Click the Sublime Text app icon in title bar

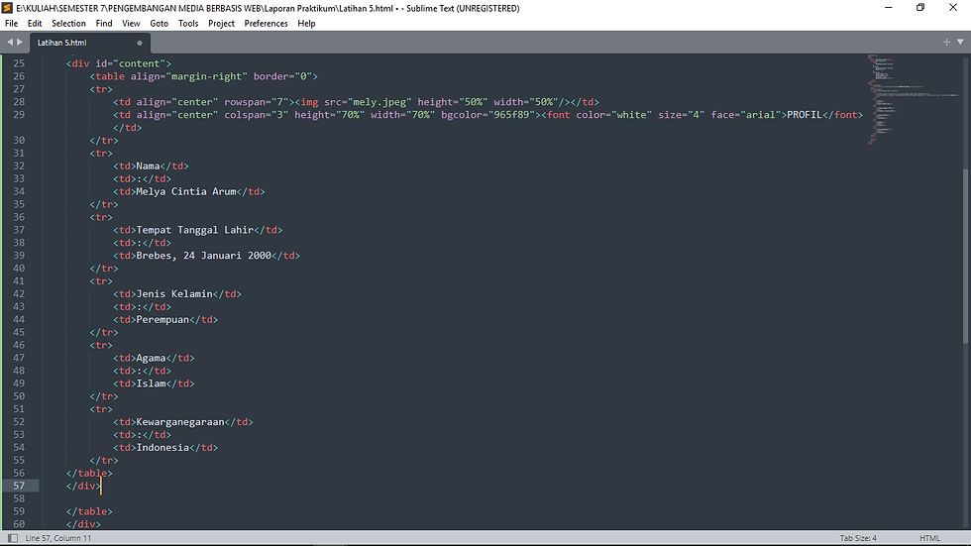8,8
